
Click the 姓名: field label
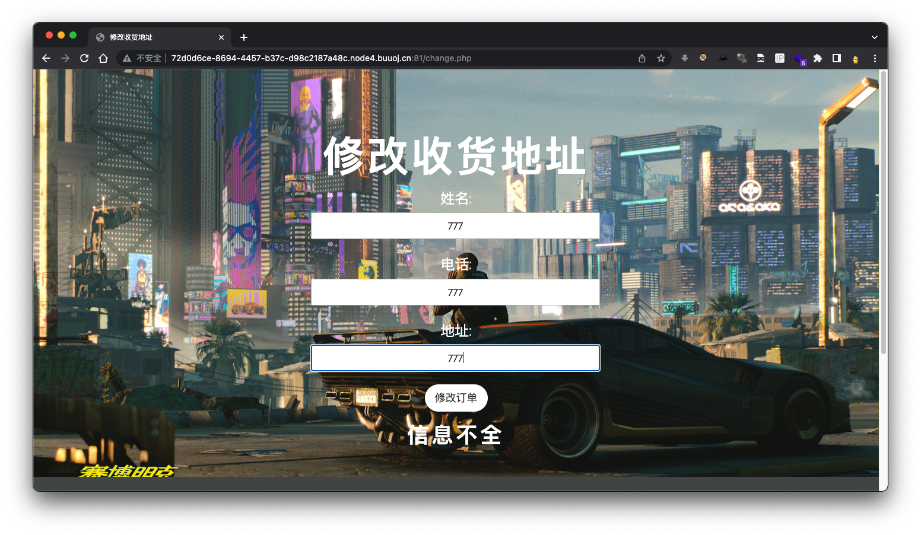pyautogui.click(x=456, y=199)
